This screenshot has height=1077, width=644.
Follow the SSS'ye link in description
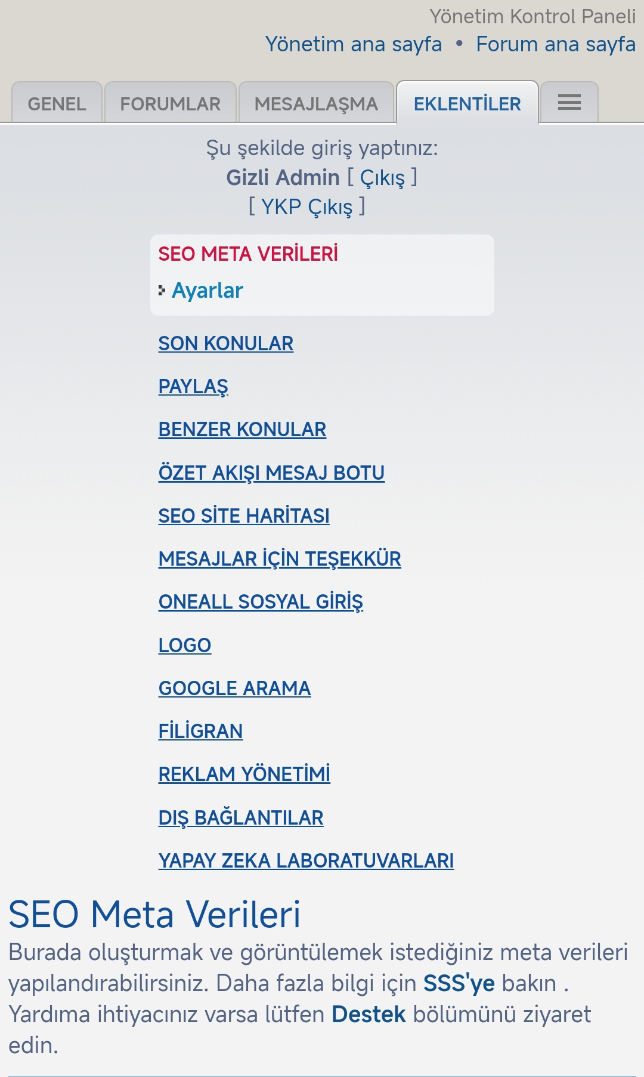459,983
